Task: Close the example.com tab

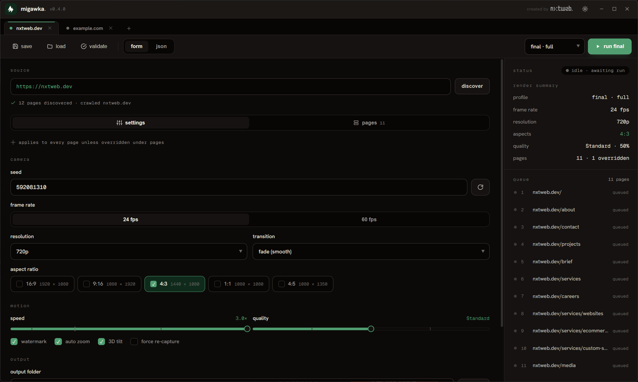Action: 111,28
